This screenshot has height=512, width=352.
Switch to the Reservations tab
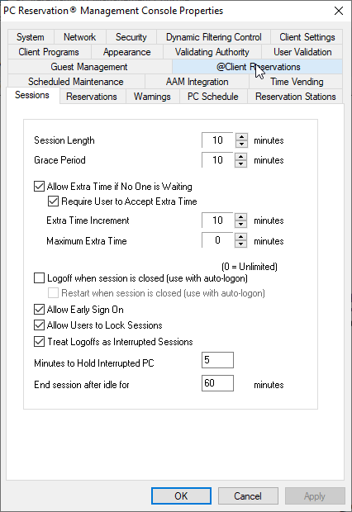click(92, 97)
